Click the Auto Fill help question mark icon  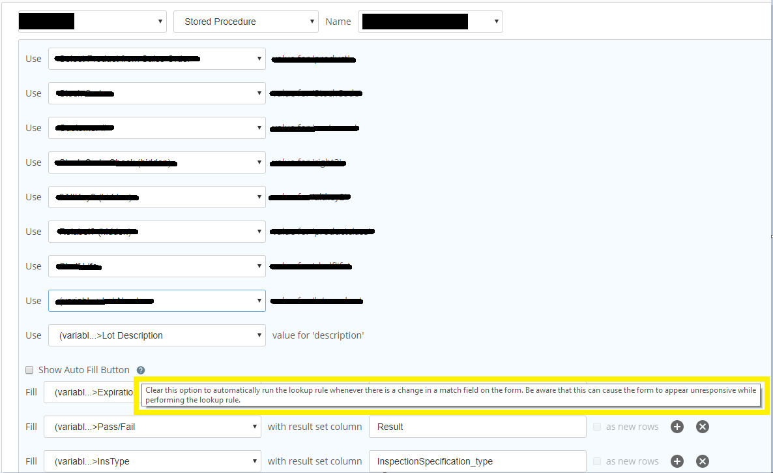click(x=141, y=371)
